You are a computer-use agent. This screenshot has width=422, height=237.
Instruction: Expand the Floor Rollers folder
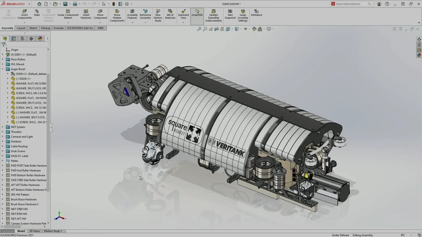pos(3,59)
